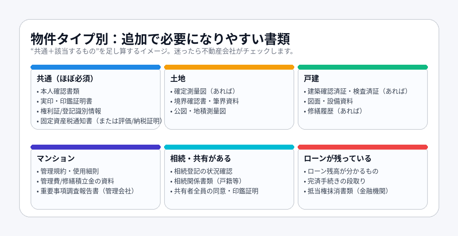Click the main title 物件タイプ別
The image size is (458, 236).
click(160, 39)
